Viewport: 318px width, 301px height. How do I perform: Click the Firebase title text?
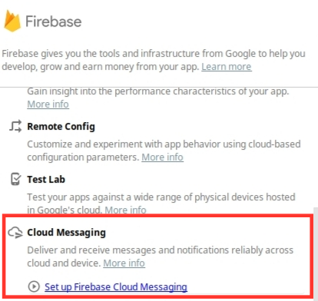point(54,21)
